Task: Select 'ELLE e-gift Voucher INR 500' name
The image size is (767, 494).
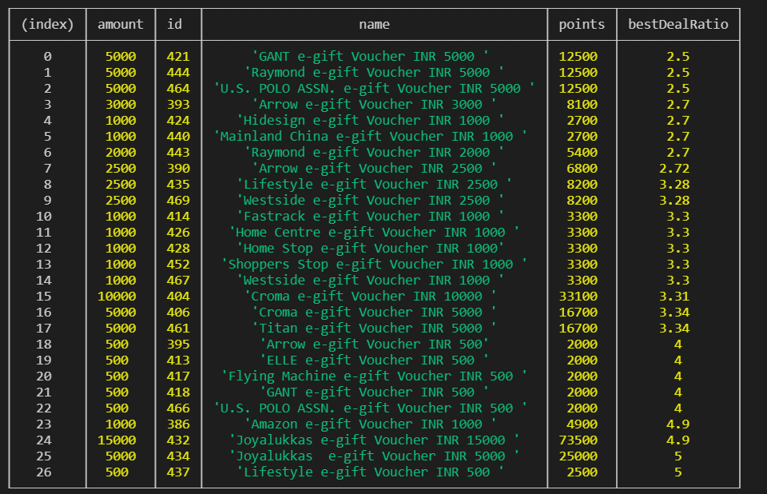Action: coord(374,361)
